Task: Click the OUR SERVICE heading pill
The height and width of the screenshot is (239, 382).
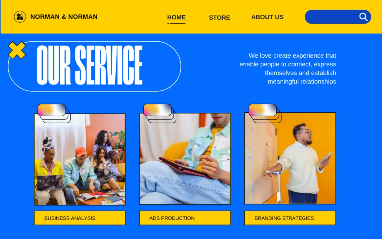Action: tap(95, 66)
